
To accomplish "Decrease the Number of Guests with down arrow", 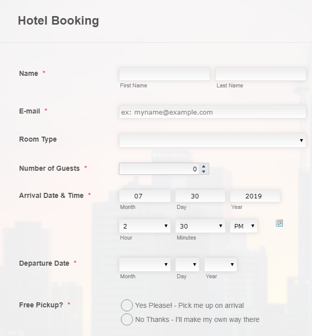I will pyautogui.click(x=204, y=172).
